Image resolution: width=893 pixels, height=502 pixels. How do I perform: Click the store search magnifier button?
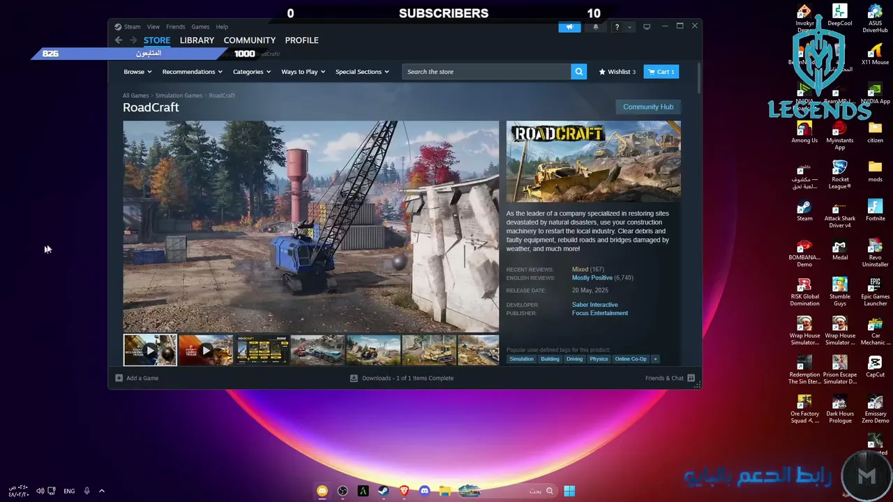pos(578,72)
